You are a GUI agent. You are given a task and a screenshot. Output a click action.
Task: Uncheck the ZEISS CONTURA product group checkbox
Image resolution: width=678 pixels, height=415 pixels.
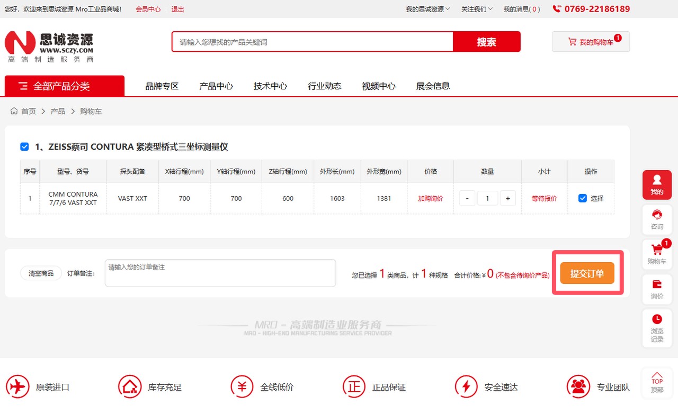[x=24, y=147]
